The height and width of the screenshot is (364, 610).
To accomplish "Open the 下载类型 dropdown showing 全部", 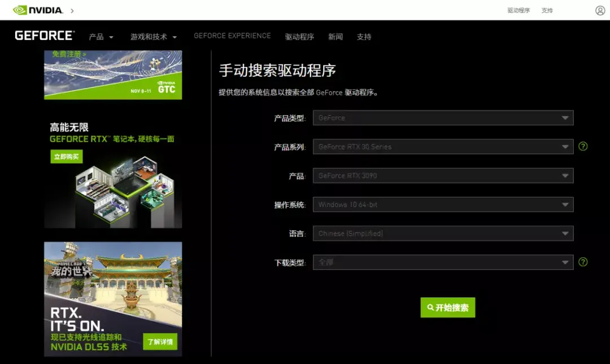I will pos(443,262).
